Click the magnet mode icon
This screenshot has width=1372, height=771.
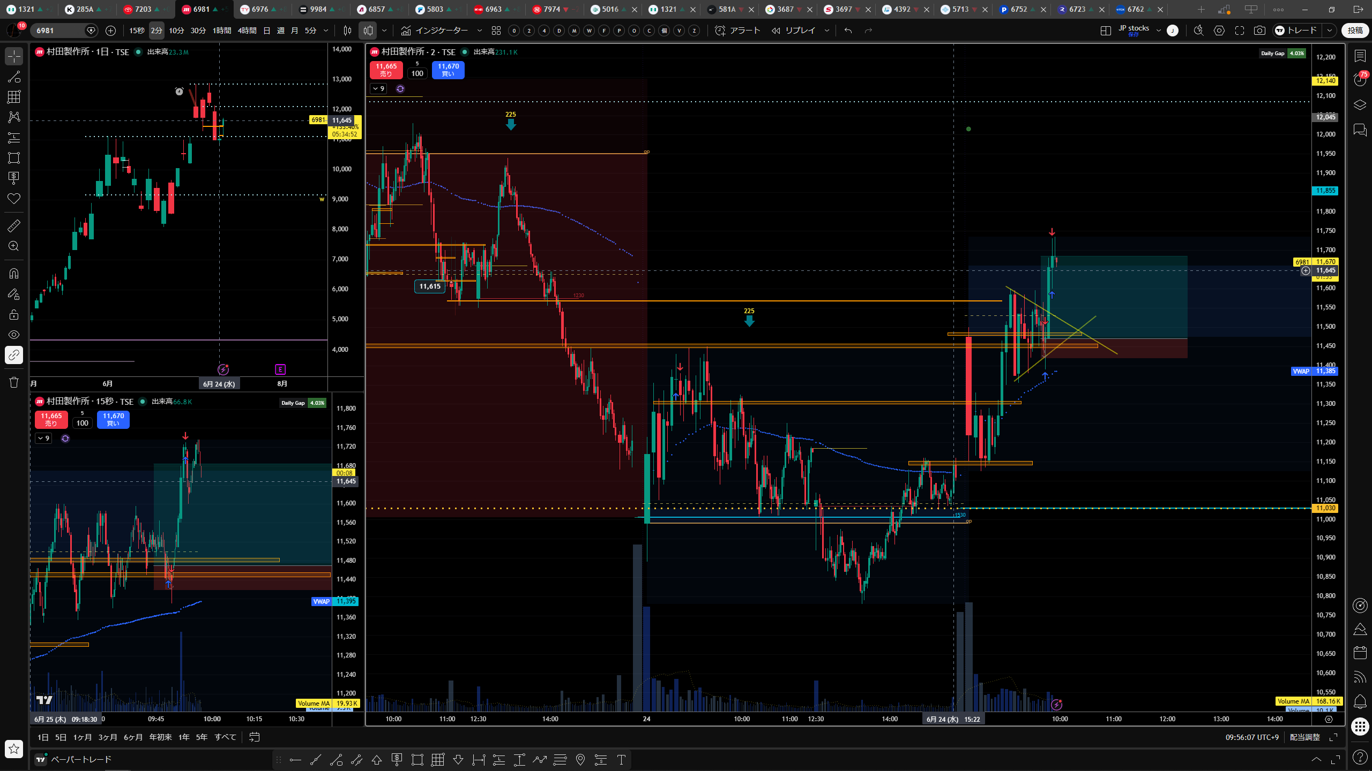pos(14,274)
